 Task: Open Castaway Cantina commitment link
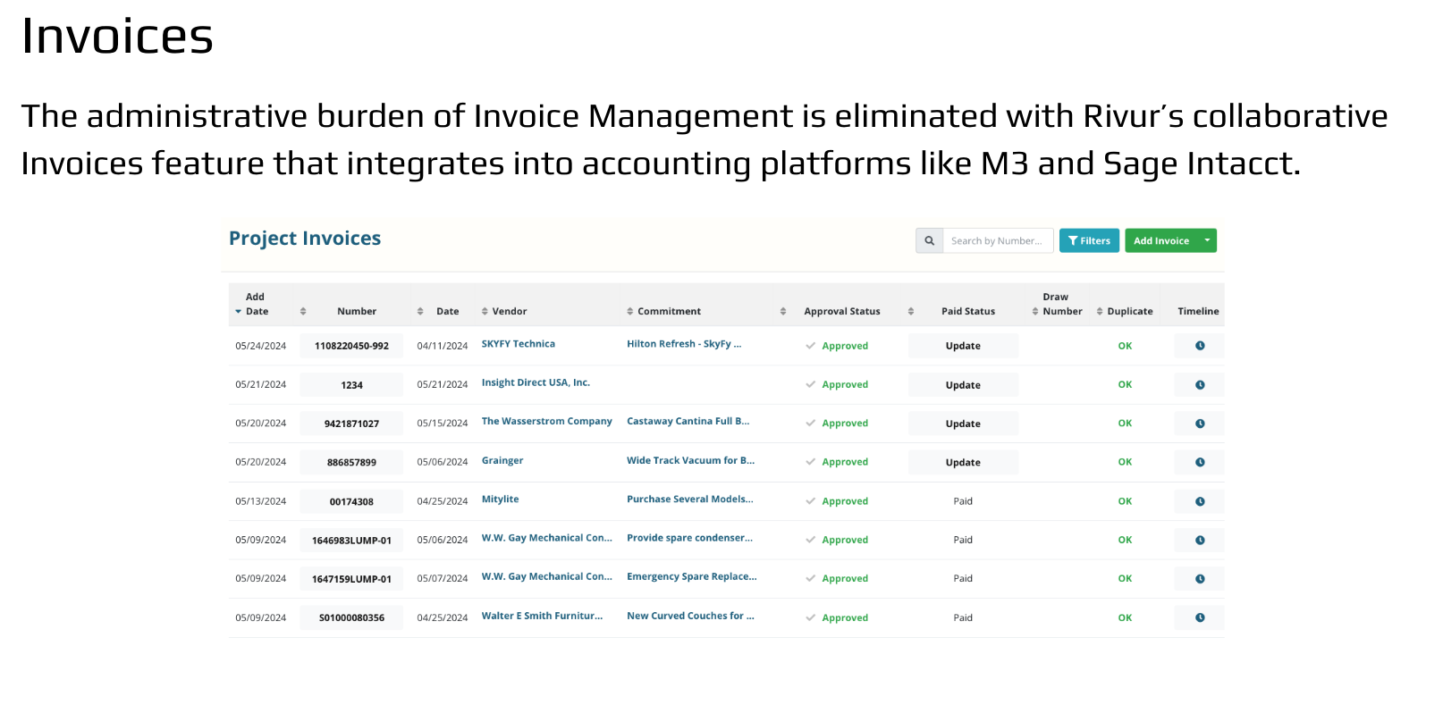pos(688,421)
